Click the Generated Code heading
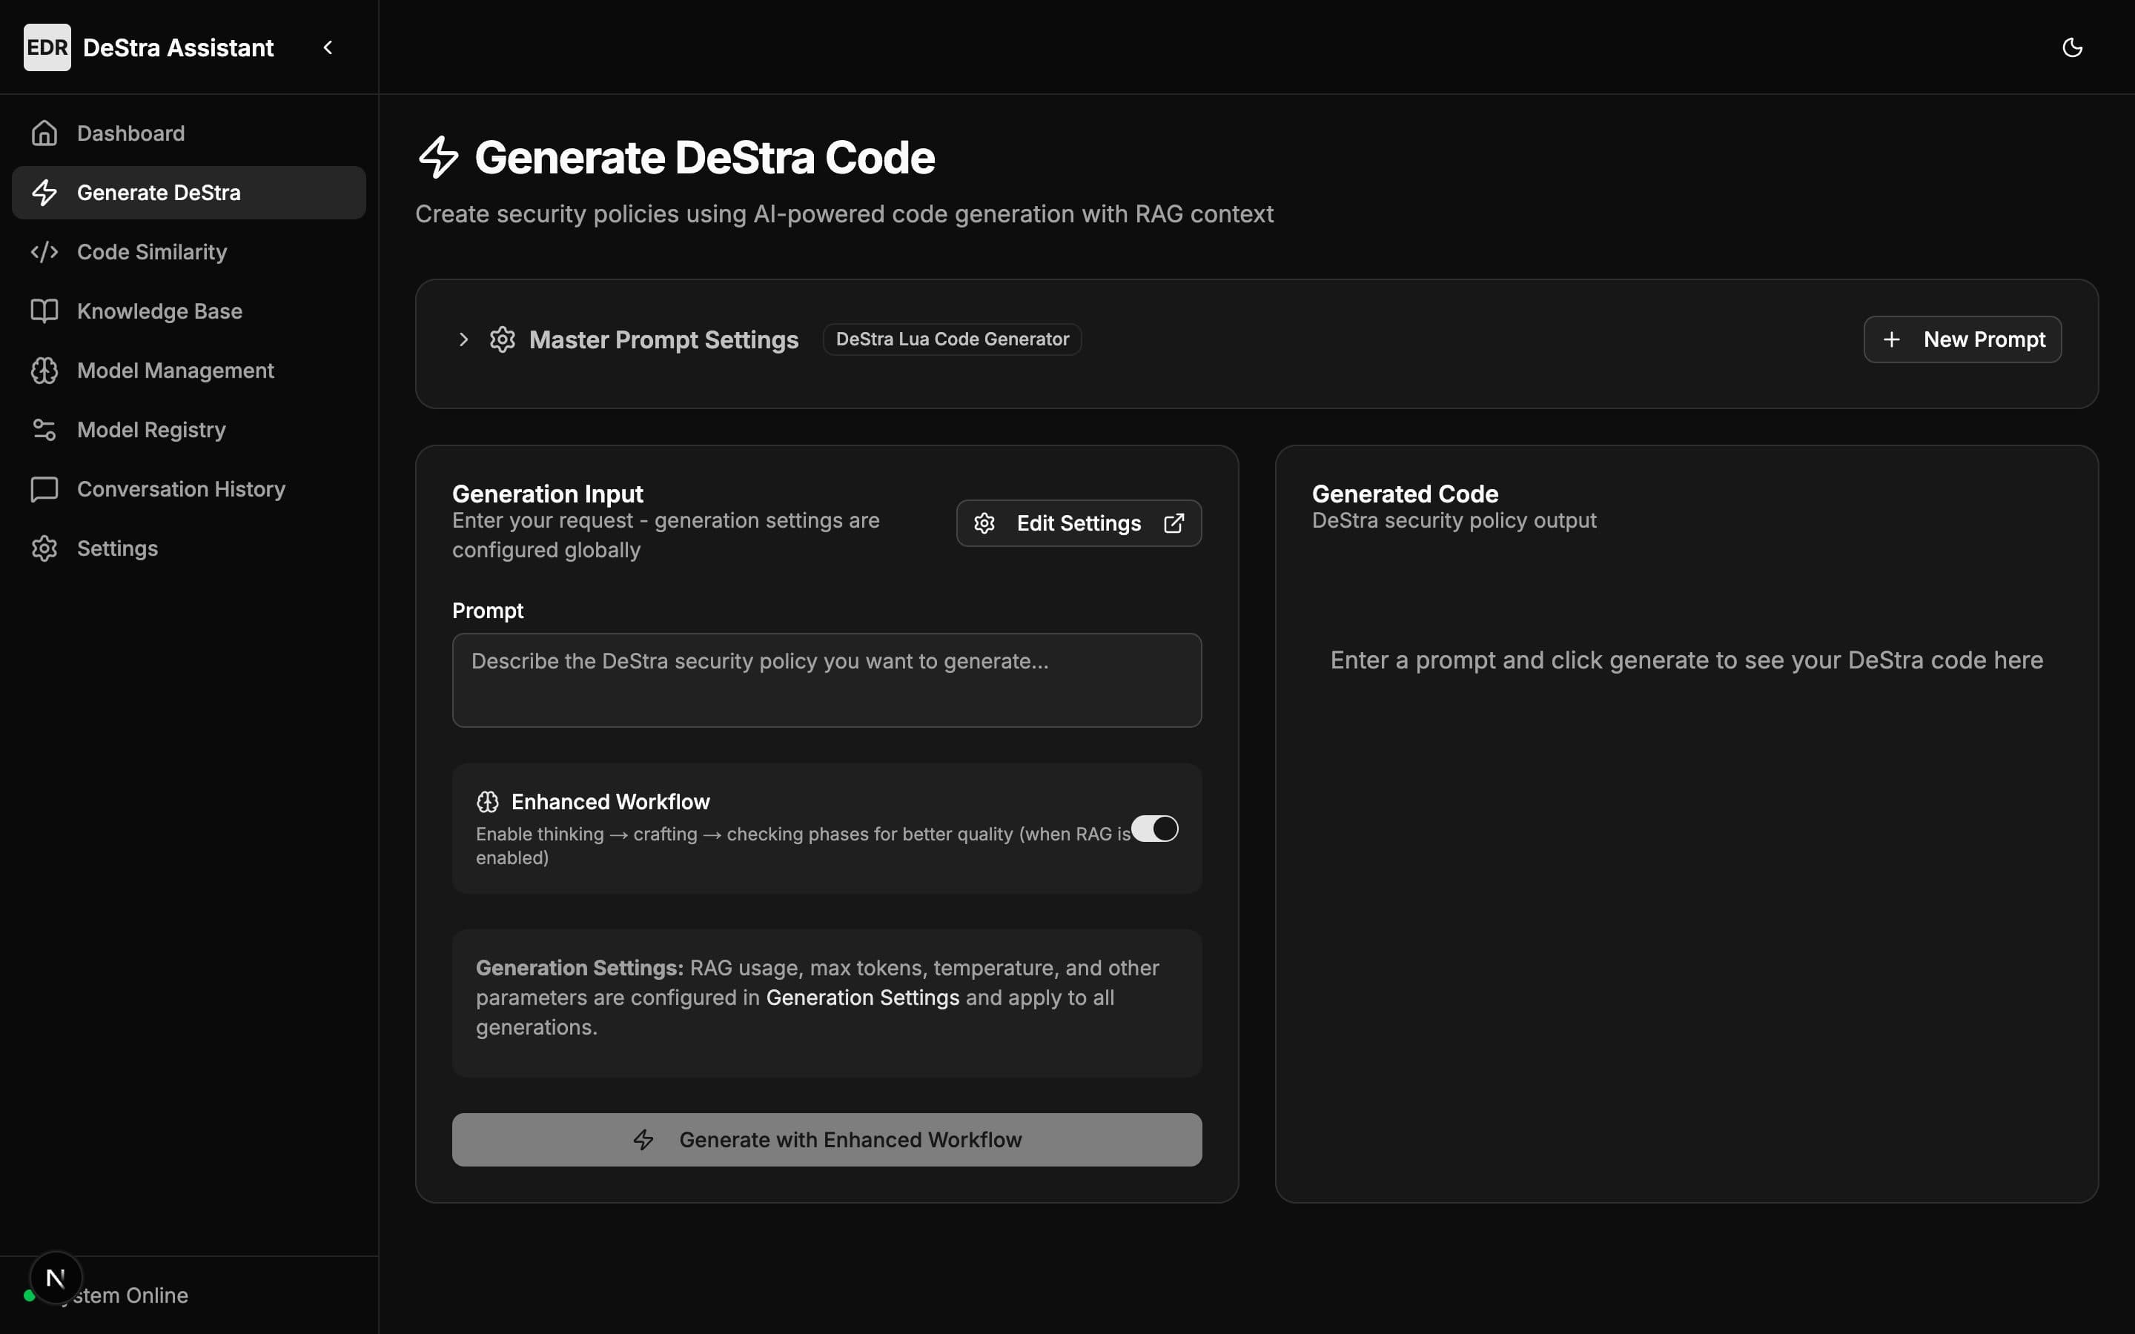 [1405, 494]
